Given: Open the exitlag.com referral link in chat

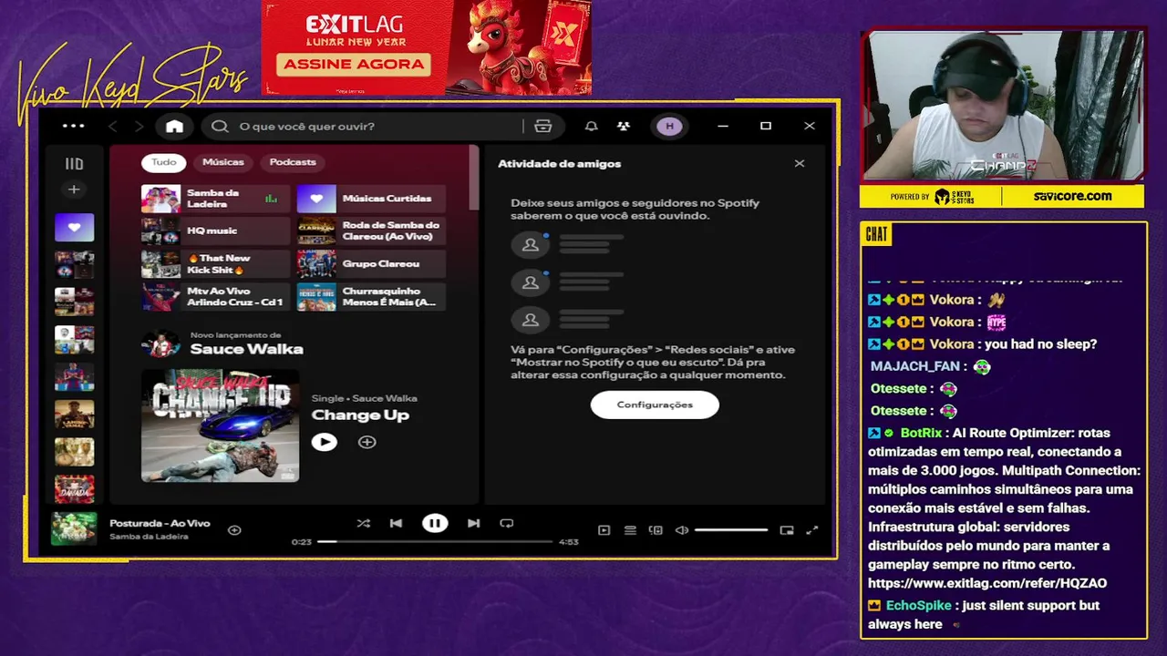Looking at the screenshot, I should point(987,583).
